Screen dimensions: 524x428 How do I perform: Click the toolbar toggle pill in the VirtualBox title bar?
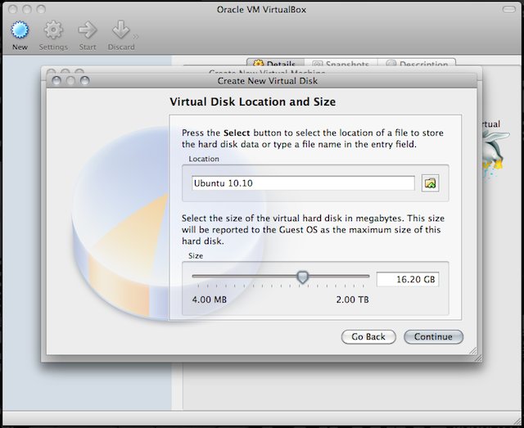(x=509, y=9)
